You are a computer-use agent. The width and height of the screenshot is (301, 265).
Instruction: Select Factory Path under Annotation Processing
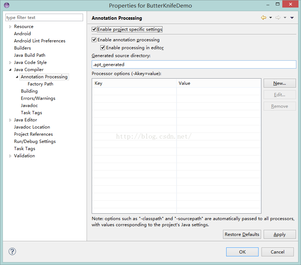(40, 84)
